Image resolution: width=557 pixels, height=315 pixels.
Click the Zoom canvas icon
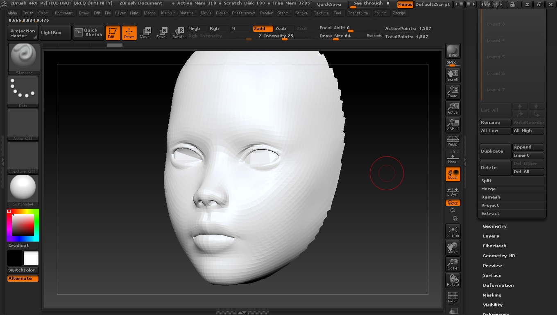tap(453, 91)
